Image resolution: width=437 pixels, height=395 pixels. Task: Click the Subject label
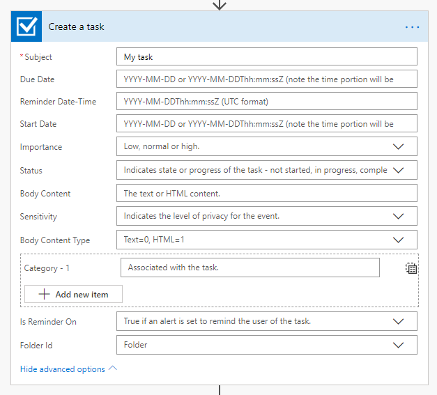[x=38, y=57]
